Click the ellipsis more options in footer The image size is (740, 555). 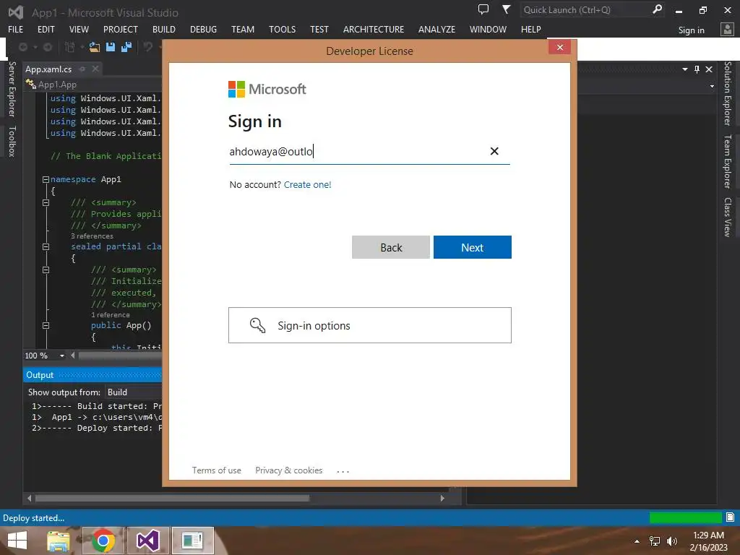click(343, 471)
